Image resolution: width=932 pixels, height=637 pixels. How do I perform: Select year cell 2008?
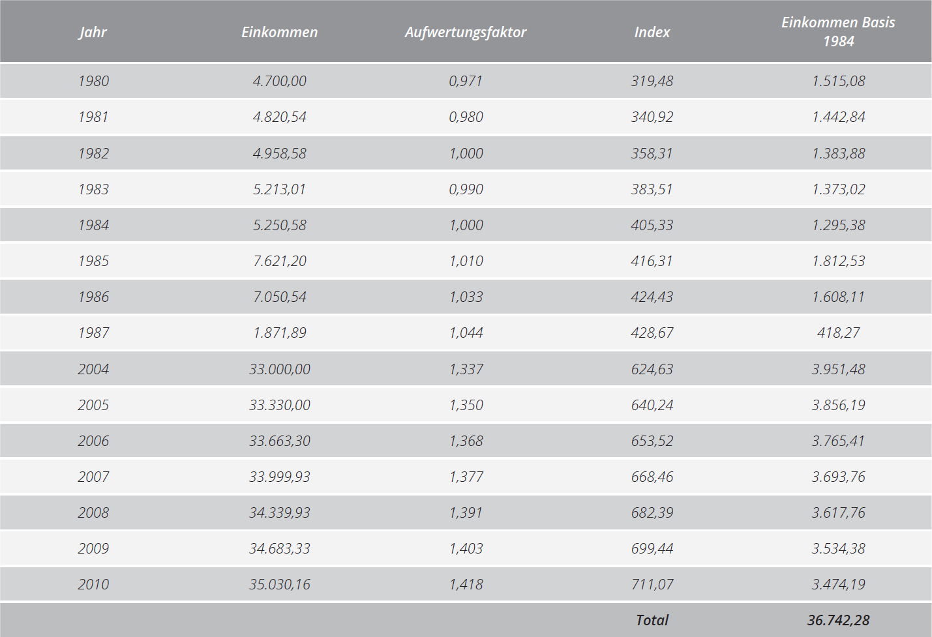[93, 512]
